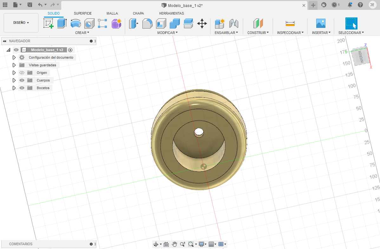The image size is (380, 249).
Task: Open the MODIFICAR dropdown menu
Action: pos(167,33)
